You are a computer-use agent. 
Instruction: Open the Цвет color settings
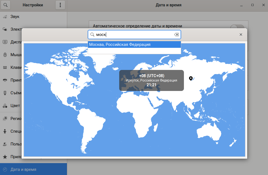click(15, 106)
